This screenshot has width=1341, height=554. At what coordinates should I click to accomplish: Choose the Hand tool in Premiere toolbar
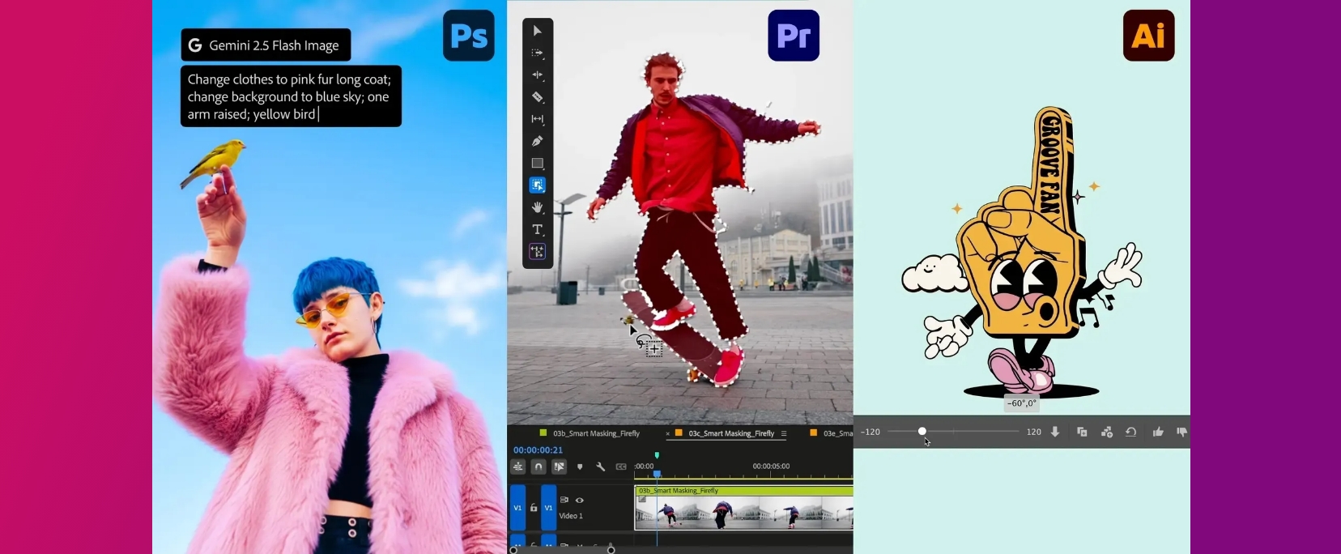pos(538,207)
